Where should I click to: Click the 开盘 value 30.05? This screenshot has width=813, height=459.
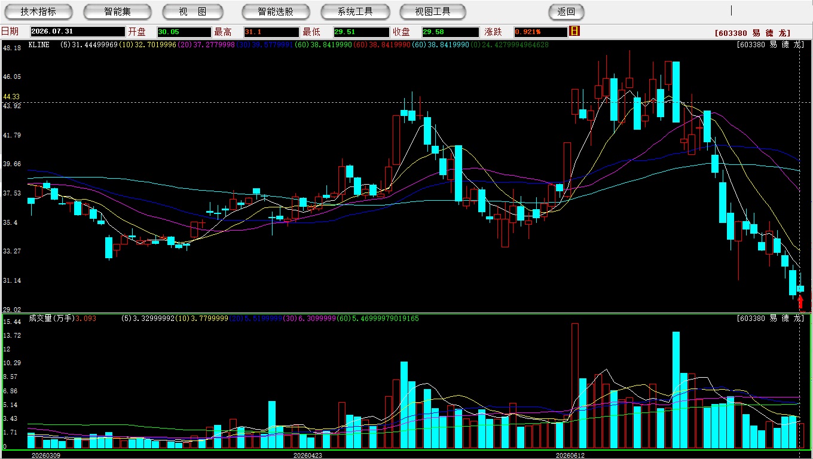click(x=184, y=32)
